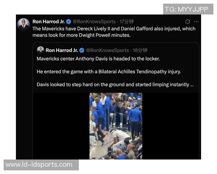The width and height of the screenshot is (217, 174).
Task: Click @RonKnowsSports handle in the quoted tweet
Action: [x=107, y=50]
